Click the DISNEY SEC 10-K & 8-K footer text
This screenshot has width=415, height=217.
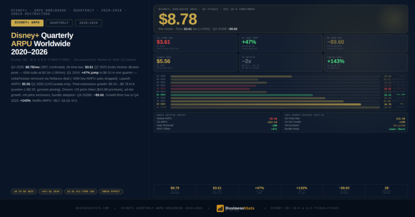point(305,208)
